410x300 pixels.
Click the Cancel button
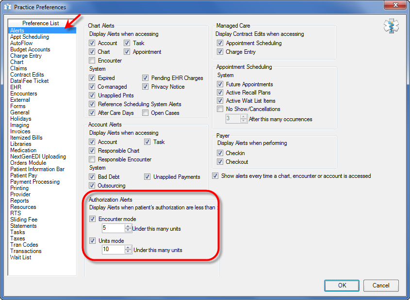381,285
